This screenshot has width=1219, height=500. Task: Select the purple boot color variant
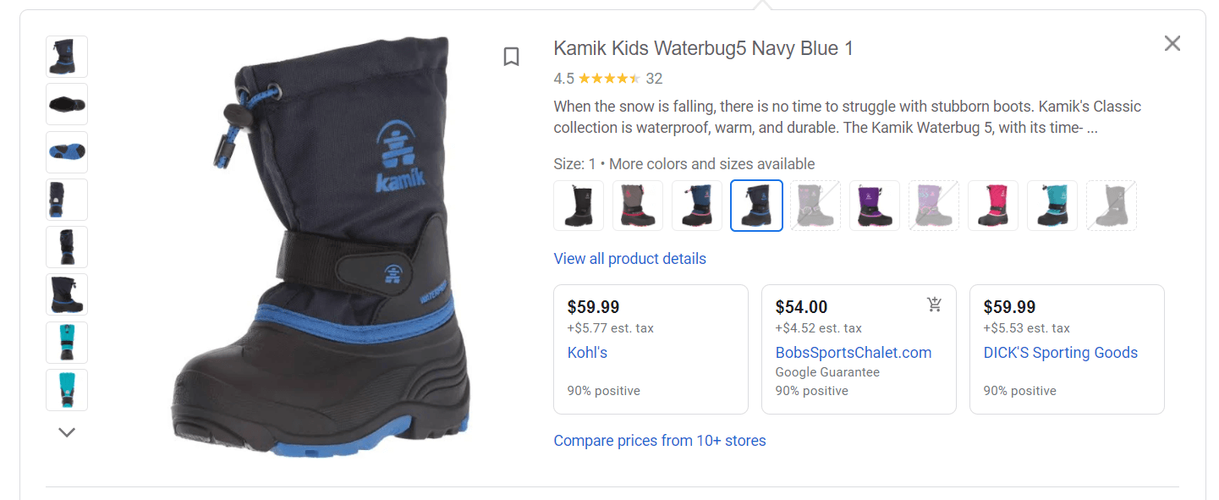click(874, 205)
